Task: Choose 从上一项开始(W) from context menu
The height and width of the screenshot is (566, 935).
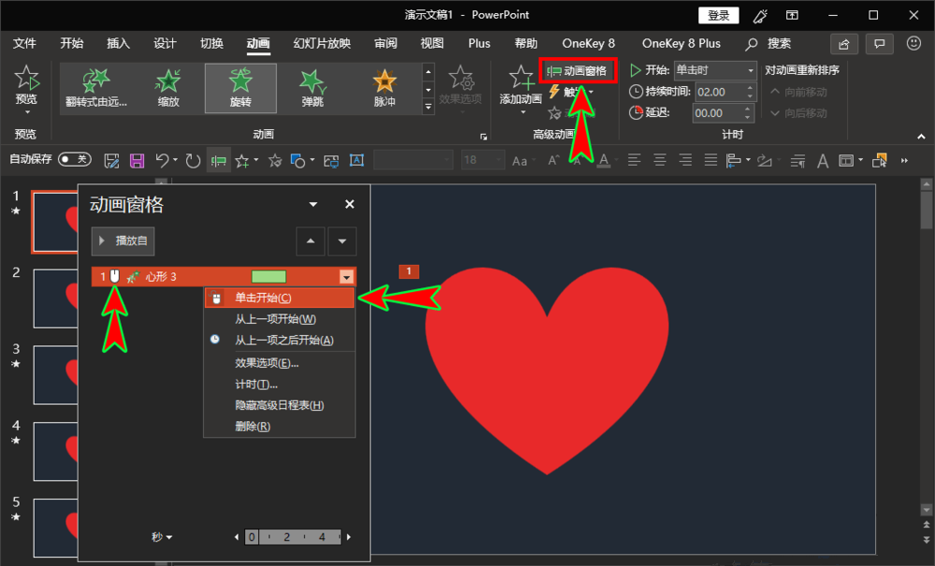Action: coord(275,319)
